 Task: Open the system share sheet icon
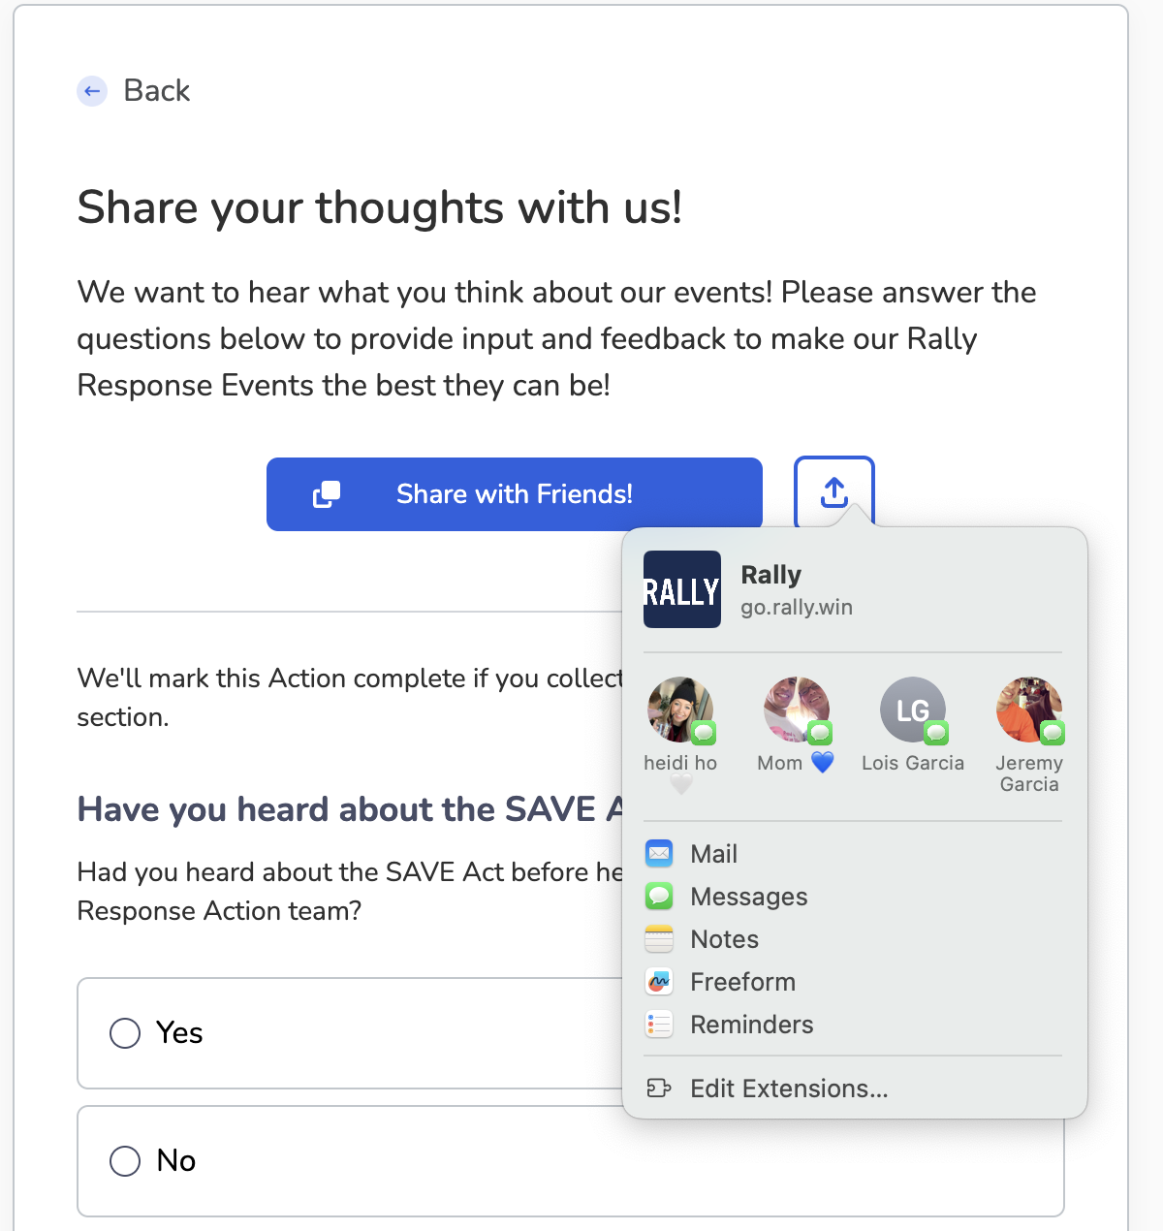pos(834,492)
